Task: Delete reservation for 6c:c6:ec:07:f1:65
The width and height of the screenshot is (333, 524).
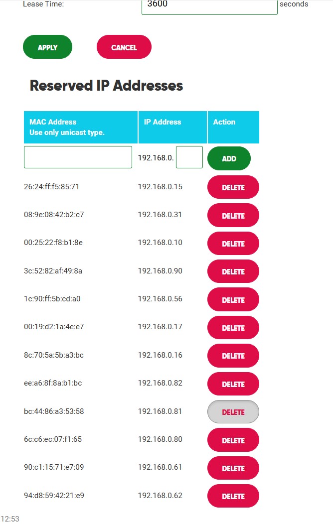Action: click(x=233, y=440)
